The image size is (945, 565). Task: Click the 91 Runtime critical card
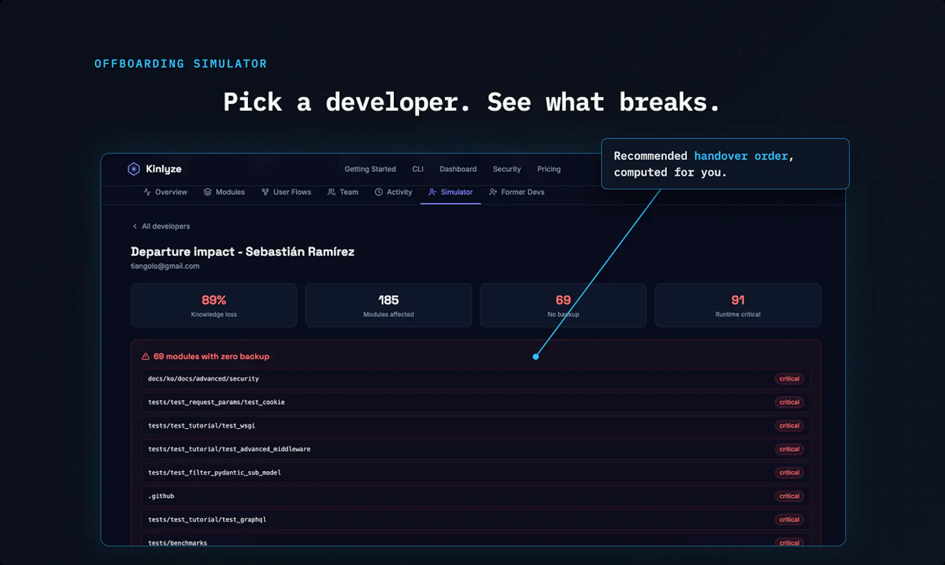click(738, 305)
